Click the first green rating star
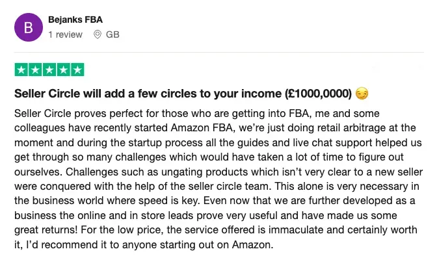 [21, 70]
